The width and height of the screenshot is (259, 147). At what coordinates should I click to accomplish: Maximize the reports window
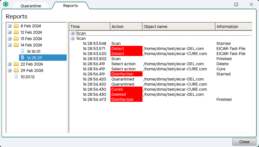pos(236,4)
